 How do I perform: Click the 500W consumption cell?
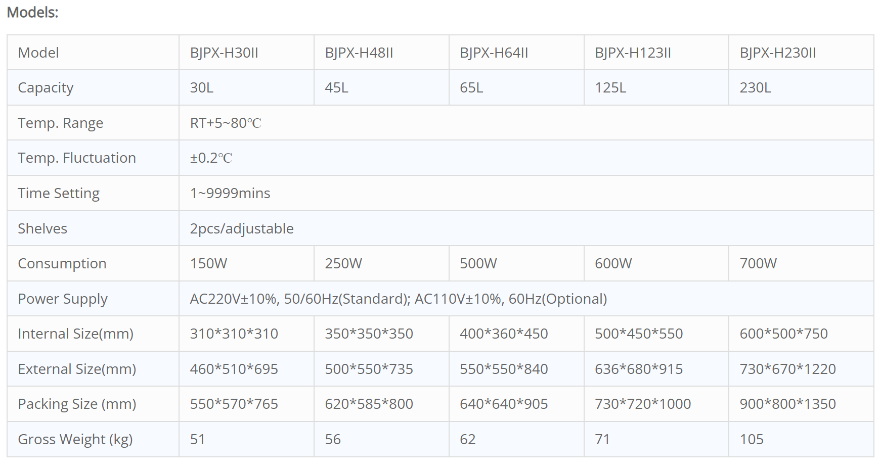[x=478, y=264]
